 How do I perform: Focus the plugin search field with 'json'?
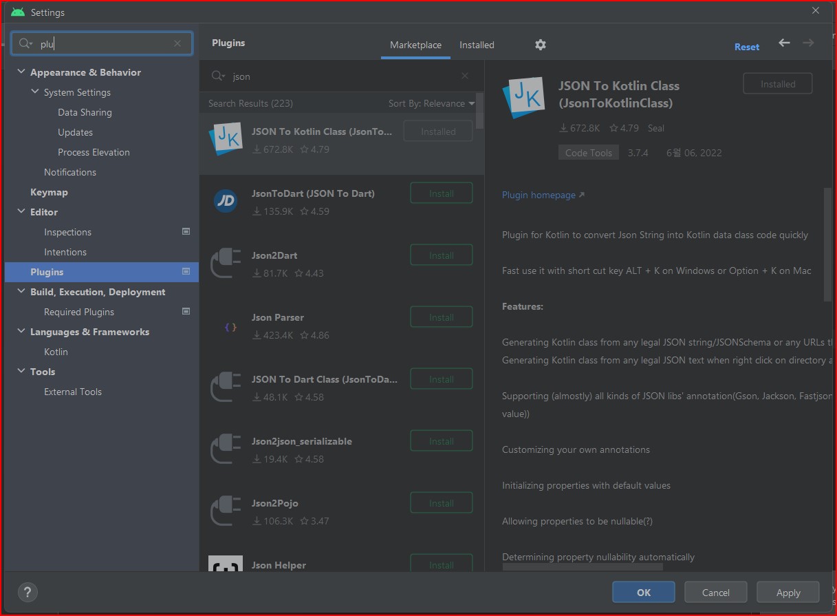click(x=342, y=76)
